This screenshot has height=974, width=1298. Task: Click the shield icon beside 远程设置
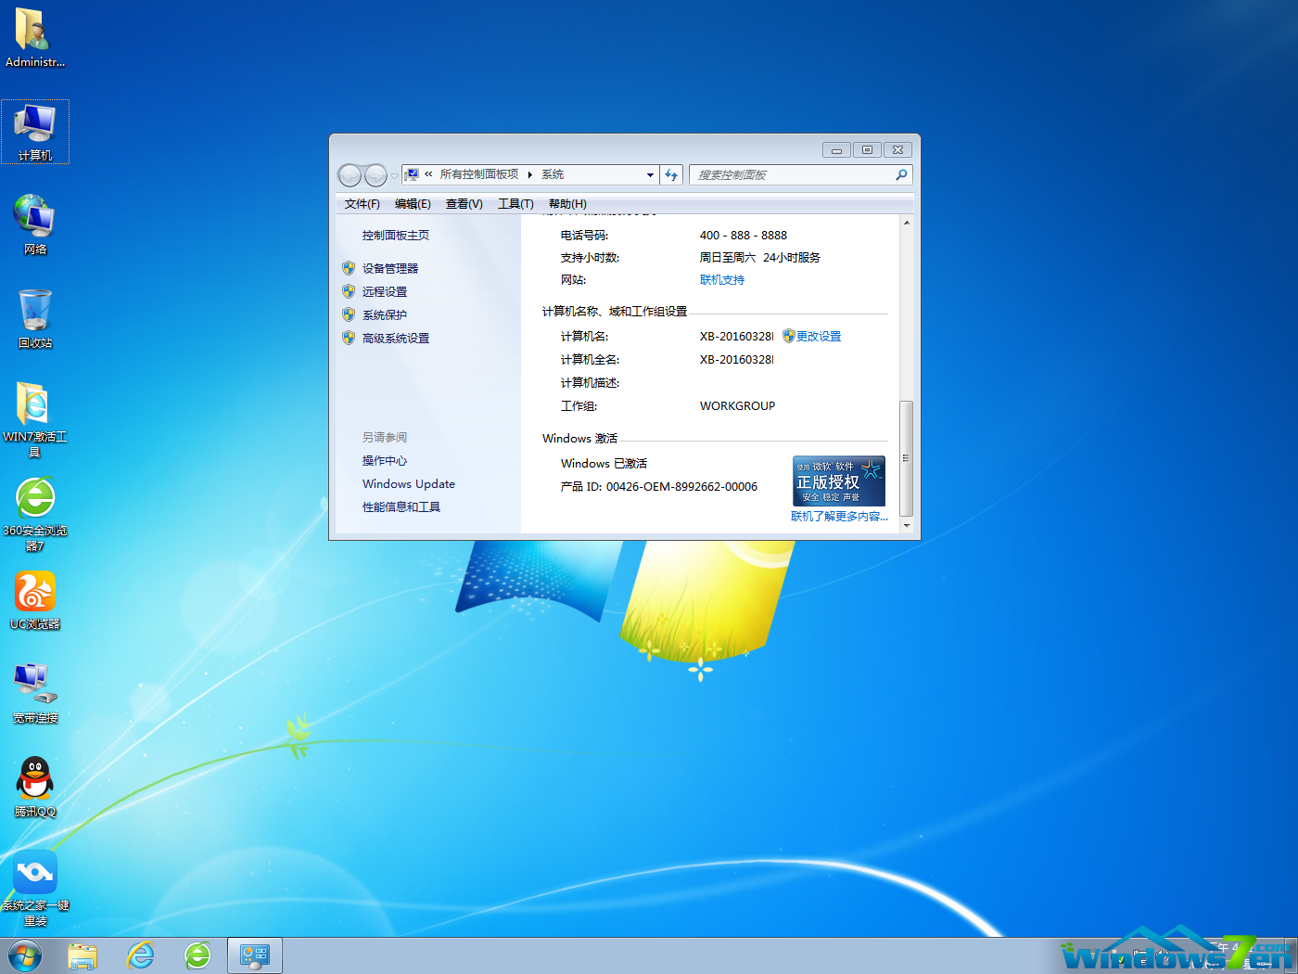349,291
